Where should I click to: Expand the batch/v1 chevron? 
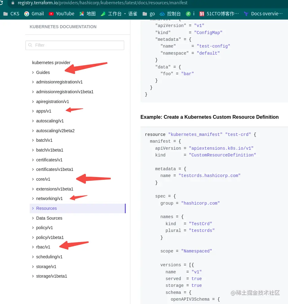33,140
